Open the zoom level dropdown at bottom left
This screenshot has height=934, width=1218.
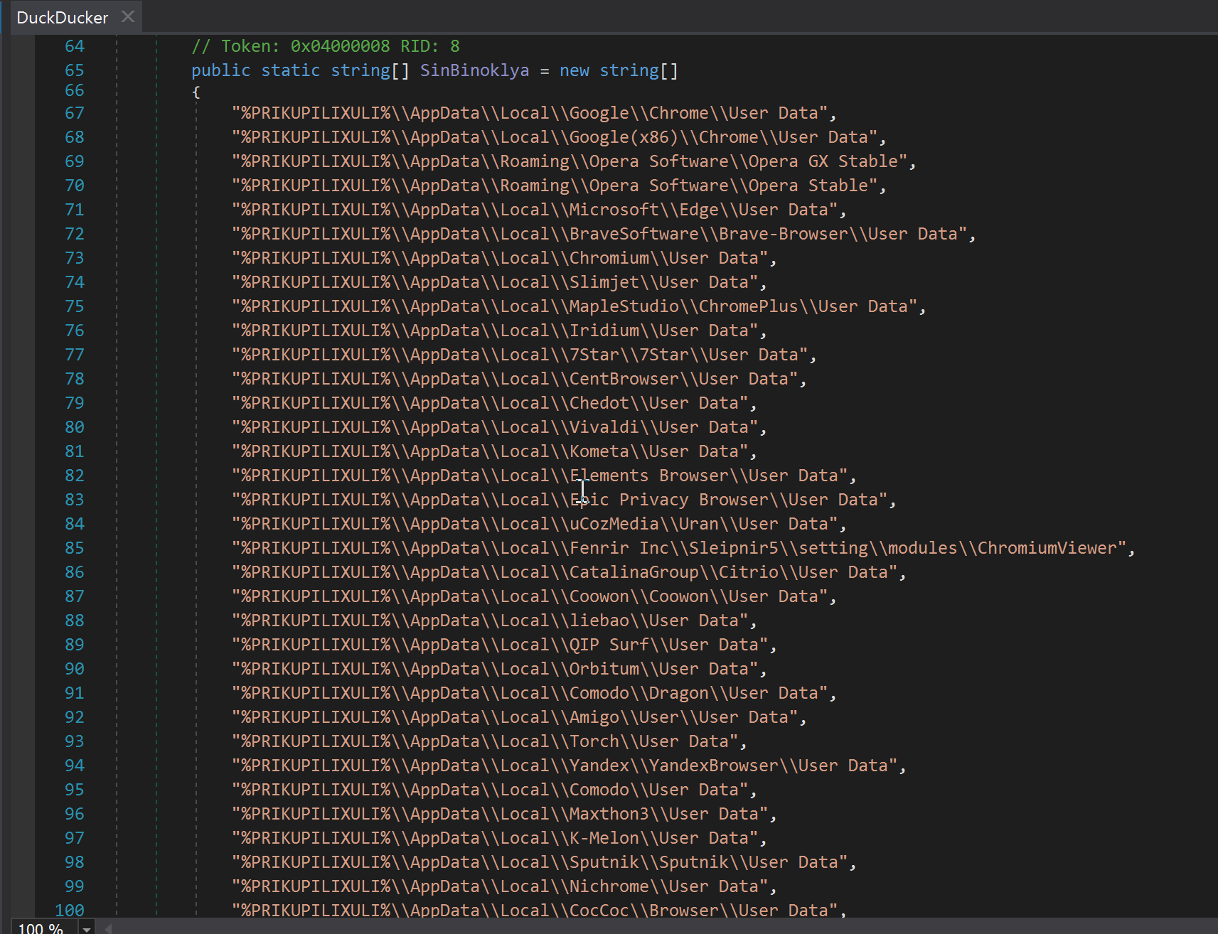85,928
